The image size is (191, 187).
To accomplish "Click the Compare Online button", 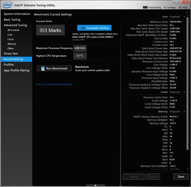I will click(94, 28).
